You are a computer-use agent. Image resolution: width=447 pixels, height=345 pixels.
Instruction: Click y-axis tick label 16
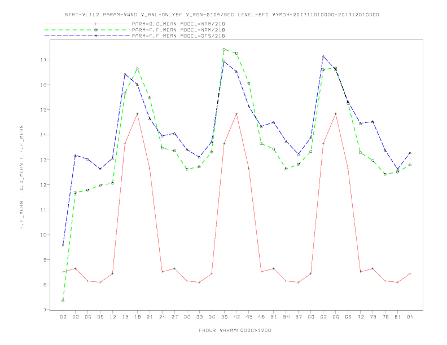(x=43, y=85)
